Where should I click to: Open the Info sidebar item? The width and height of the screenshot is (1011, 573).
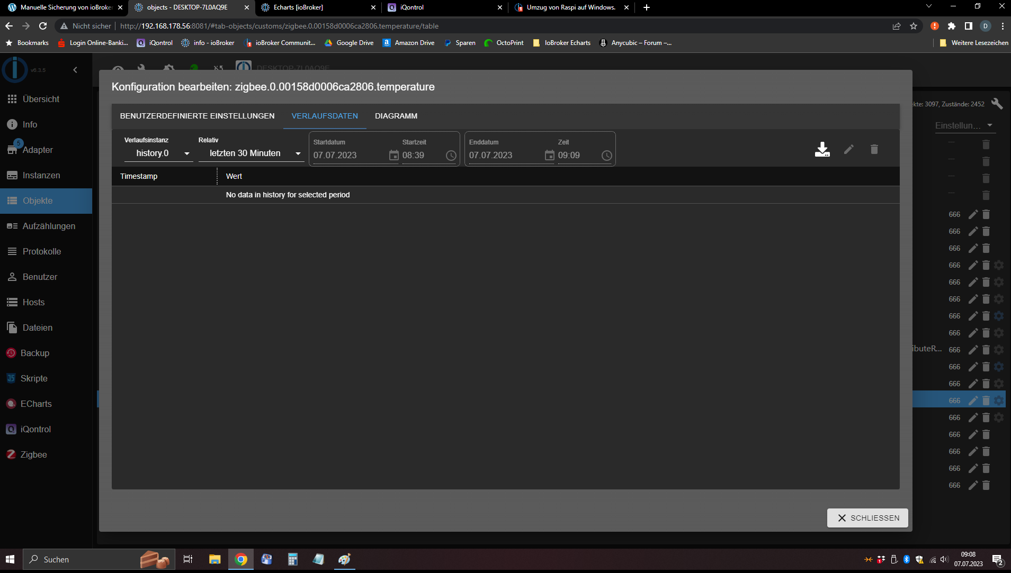[x=46, y=124]
